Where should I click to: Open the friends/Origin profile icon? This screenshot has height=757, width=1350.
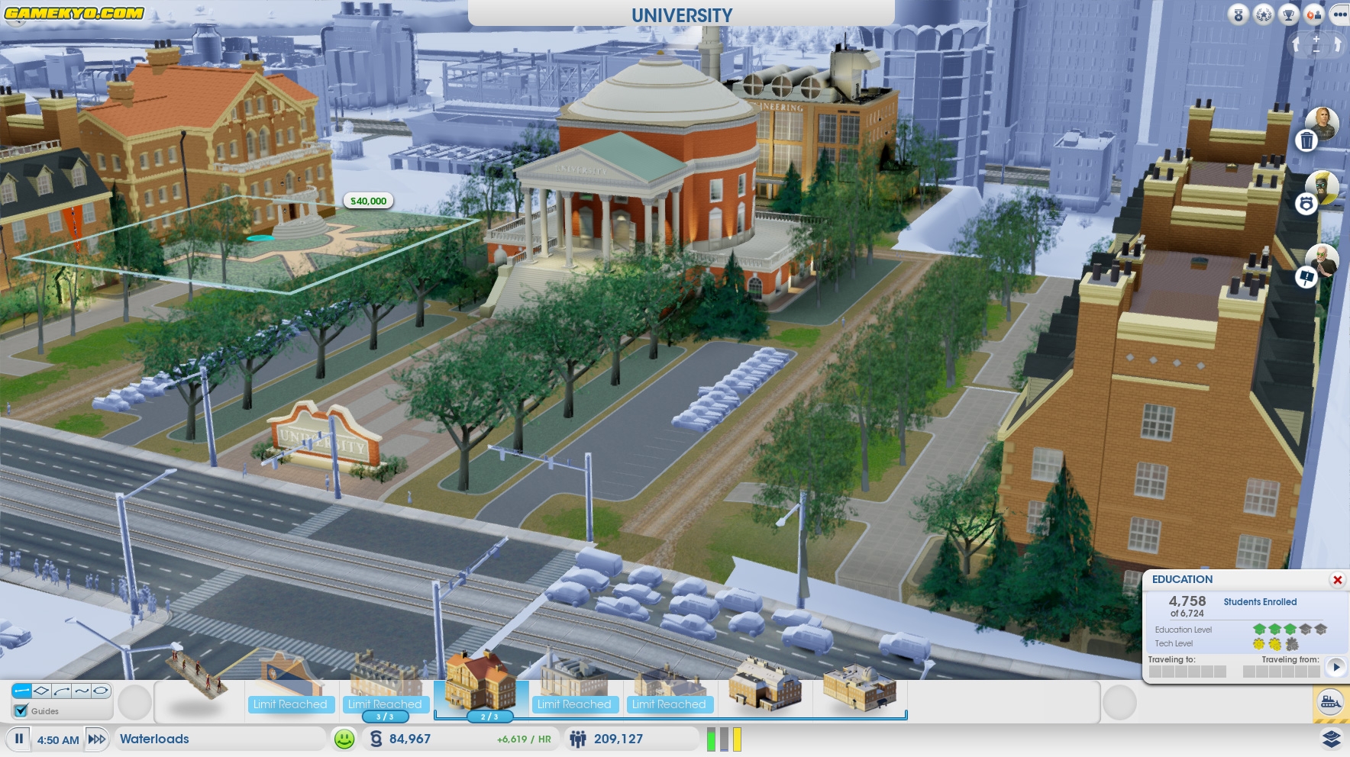pyautogui.click(x=1314, y=14)
